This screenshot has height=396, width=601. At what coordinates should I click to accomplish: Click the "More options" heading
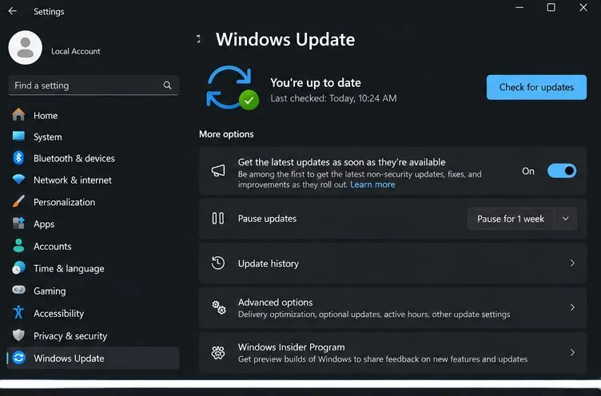click(x=226, y=134)
